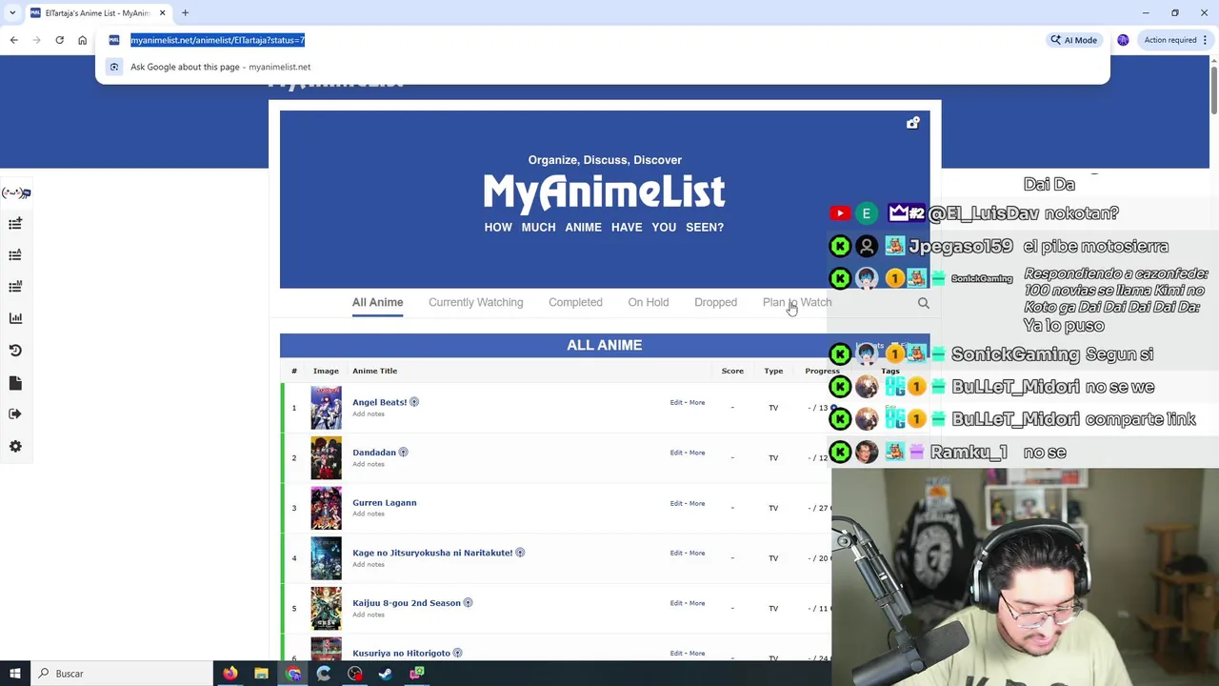Click Add notes under Gurren Lagann
1219x686 pixels.
[369, 514]
